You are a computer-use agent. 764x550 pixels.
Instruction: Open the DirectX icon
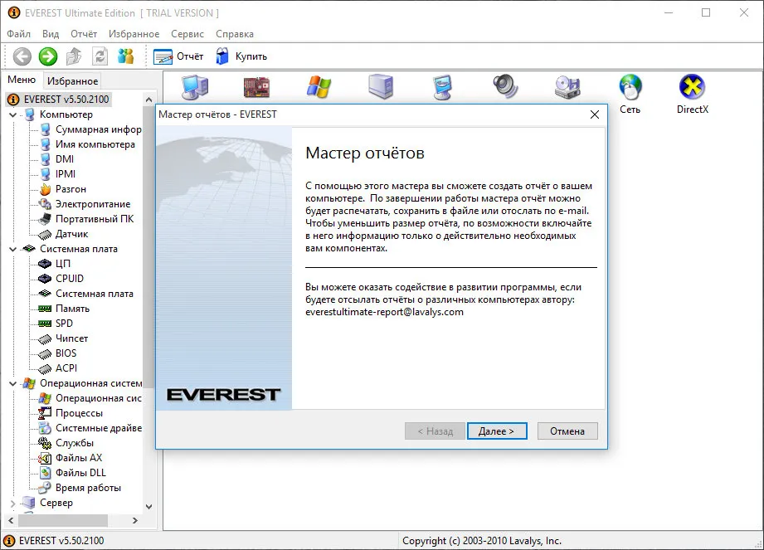pos(693,94)
